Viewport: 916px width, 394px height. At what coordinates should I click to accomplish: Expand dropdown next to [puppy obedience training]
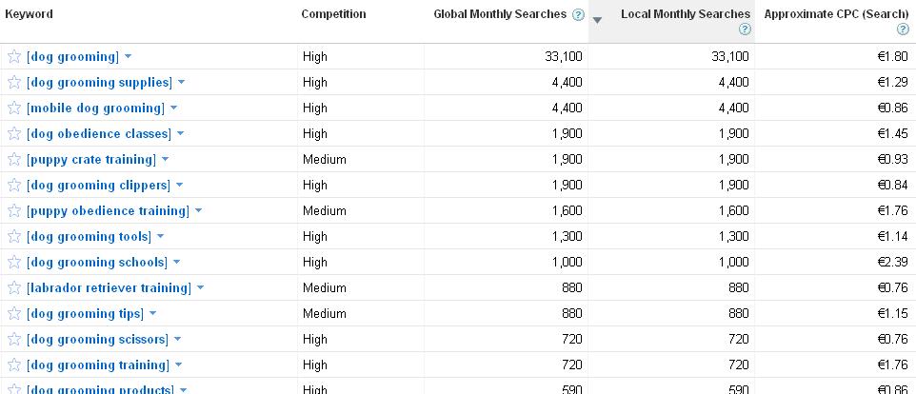pos(198,210)
